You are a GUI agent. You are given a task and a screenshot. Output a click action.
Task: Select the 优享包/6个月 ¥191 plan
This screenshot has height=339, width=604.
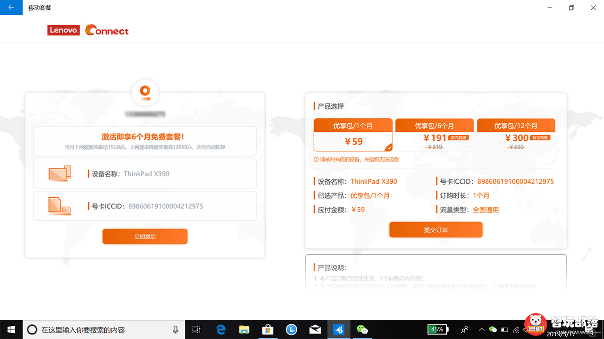434,135
